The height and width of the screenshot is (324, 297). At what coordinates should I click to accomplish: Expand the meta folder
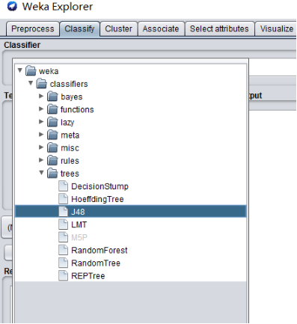click(x=41, y=135)
